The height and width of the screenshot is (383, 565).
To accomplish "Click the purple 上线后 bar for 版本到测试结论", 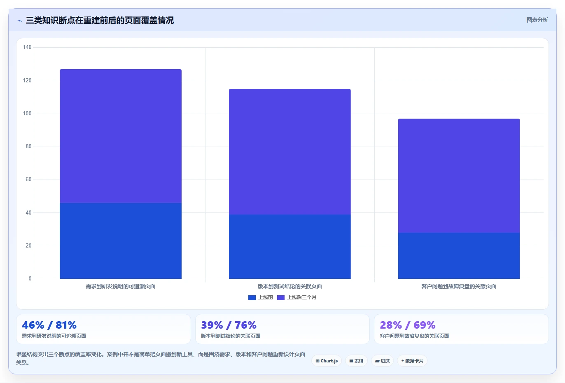I will pyautogui.click(x=290, y=152).
